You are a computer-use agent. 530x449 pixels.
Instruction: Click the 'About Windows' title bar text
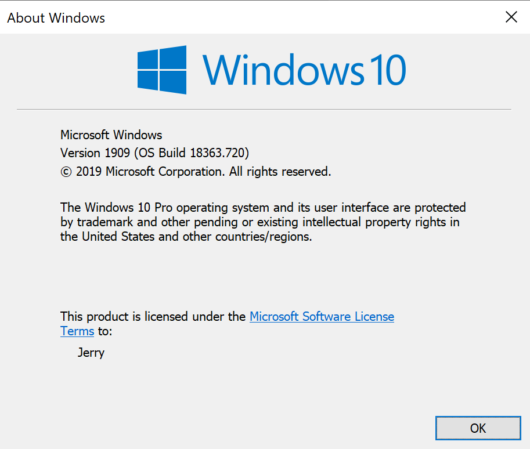coord(56,18)
